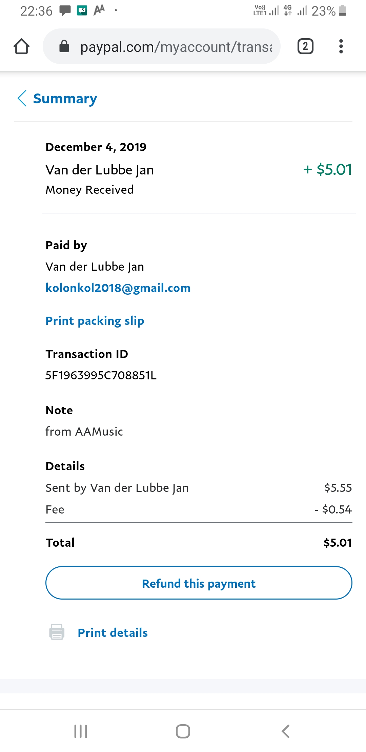Tap the browser home icon
The width and height of the screenshot is (366, 752).
(21, 46)
